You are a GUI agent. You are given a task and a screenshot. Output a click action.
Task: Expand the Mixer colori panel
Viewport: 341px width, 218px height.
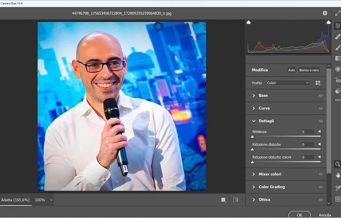[x=254, y=174]
